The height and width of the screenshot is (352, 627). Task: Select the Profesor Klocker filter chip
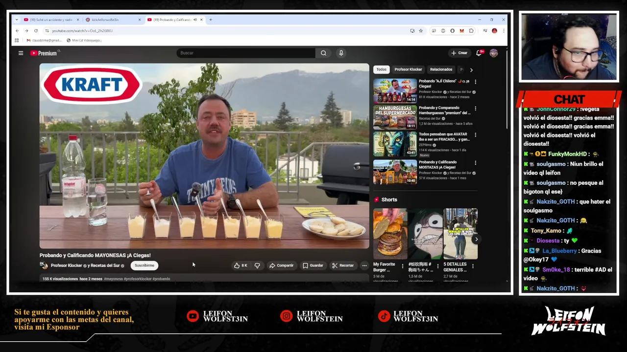tap(408, 69)
